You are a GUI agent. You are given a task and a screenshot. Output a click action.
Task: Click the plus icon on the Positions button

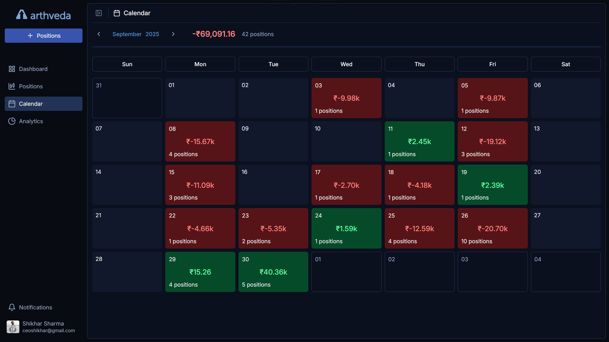30,35
